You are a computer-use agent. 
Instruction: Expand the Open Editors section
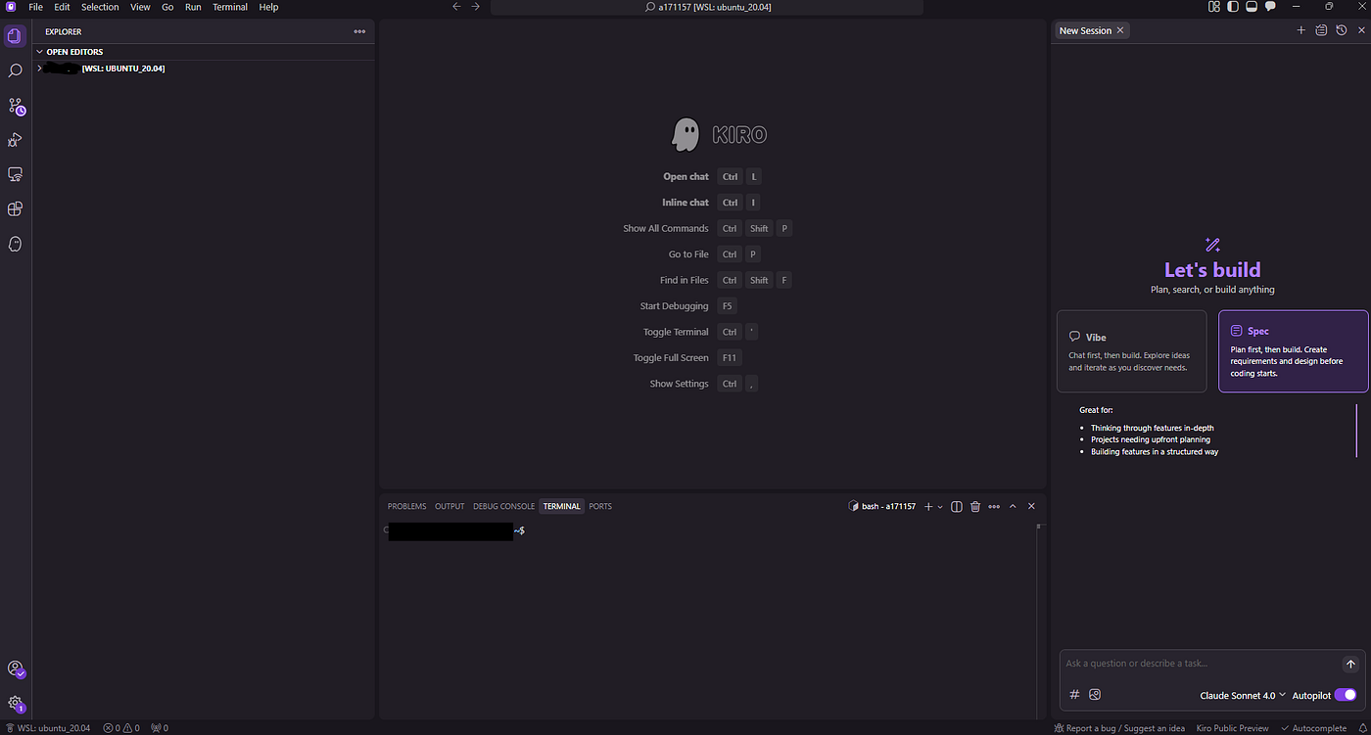point(203,52)
